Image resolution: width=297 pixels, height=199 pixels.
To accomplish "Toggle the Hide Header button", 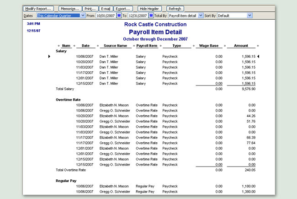I will [150, 9].
